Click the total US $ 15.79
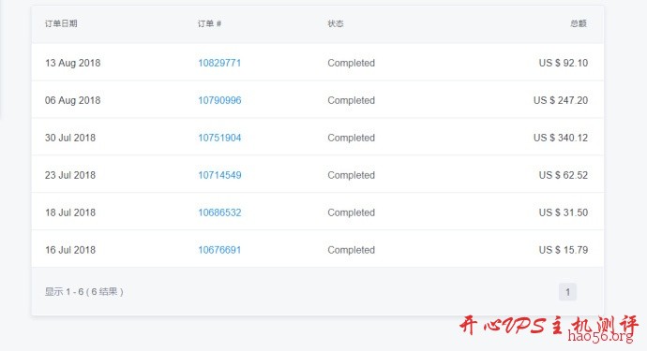 pos(564,250)
